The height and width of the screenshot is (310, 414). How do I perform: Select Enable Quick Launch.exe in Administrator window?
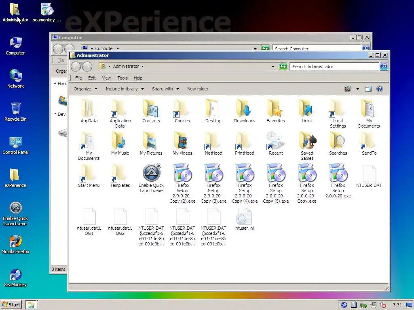pyautogui.click(x=151, y=178)
